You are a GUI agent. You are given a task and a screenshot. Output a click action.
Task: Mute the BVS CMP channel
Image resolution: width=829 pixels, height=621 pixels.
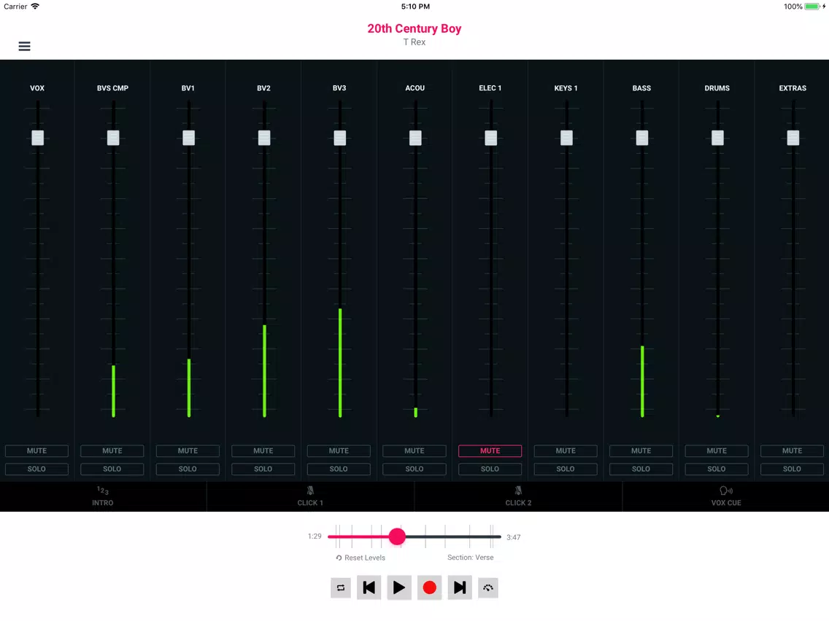tap(112, 451)
